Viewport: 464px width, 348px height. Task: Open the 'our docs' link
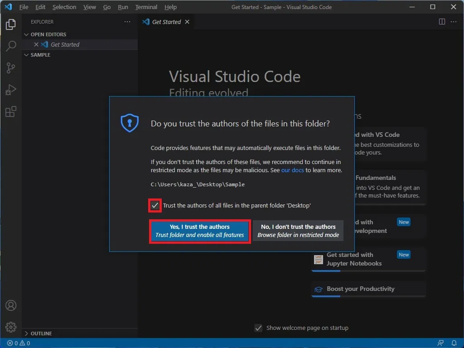[292, 170]
